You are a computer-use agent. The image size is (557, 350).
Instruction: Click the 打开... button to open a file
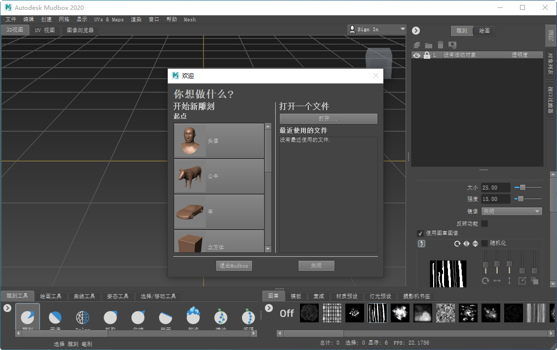[328, 118]
